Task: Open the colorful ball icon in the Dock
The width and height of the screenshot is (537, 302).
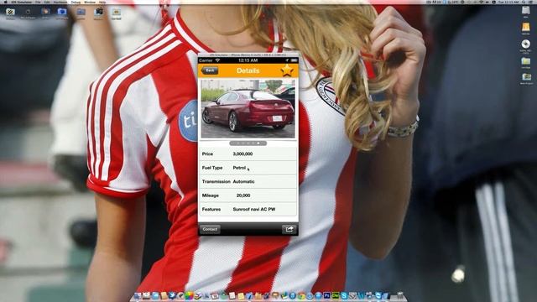Action: [x=189, y=295]
